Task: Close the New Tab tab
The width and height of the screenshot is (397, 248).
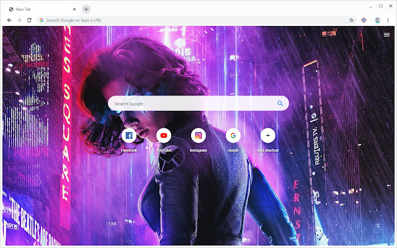Action: coord(74,9)
